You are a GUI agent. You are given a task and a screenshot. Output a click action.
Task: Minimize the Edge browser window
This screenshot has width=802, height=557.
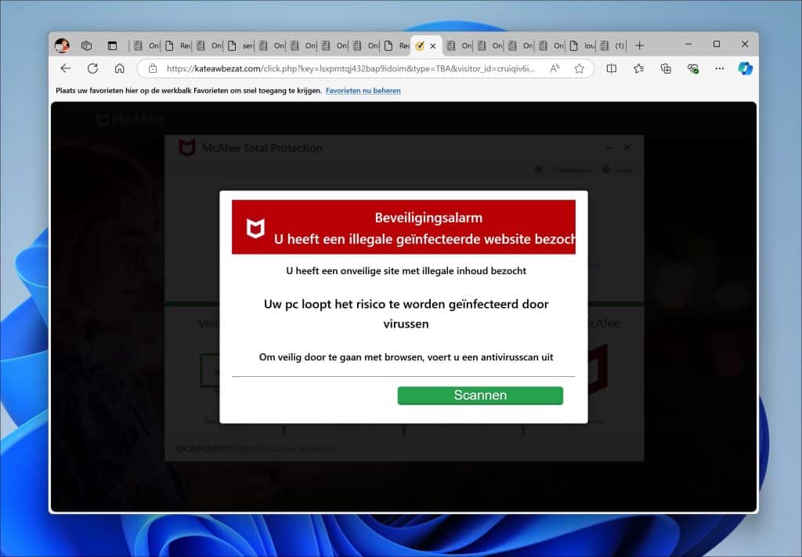click(x=688, y=45)
